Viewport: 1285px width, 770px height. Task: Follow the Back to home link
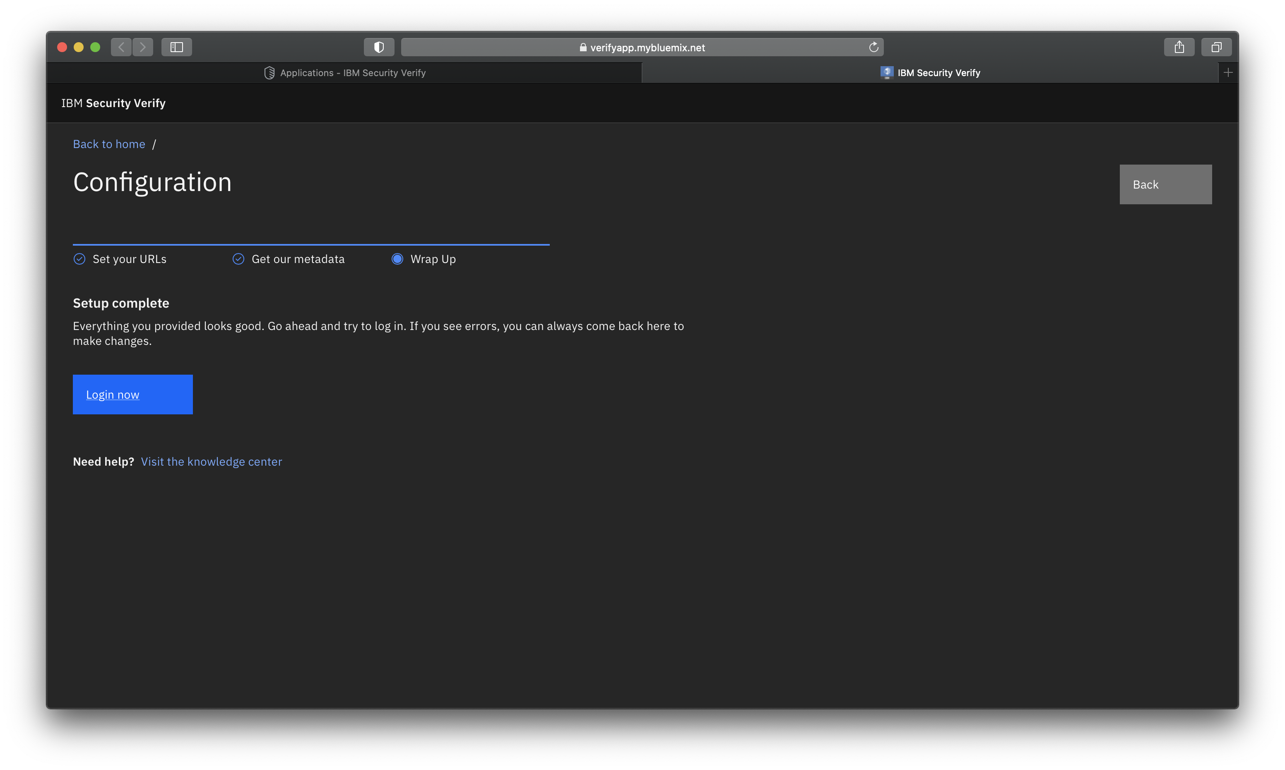click(109, 144)
